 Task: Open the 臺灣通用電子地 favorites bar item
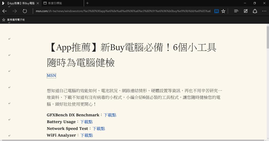point(14,20)
